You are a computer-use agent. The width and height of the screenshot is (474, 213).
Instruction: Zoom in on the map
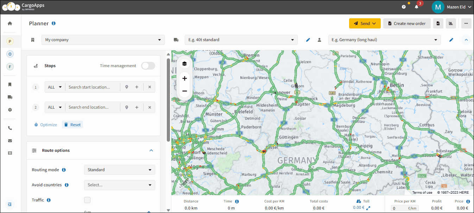(x=184, y=78)
